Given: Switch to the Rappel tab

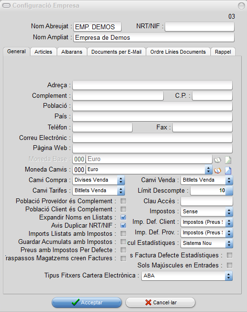Looking at the screenshot, I should 223,52.
